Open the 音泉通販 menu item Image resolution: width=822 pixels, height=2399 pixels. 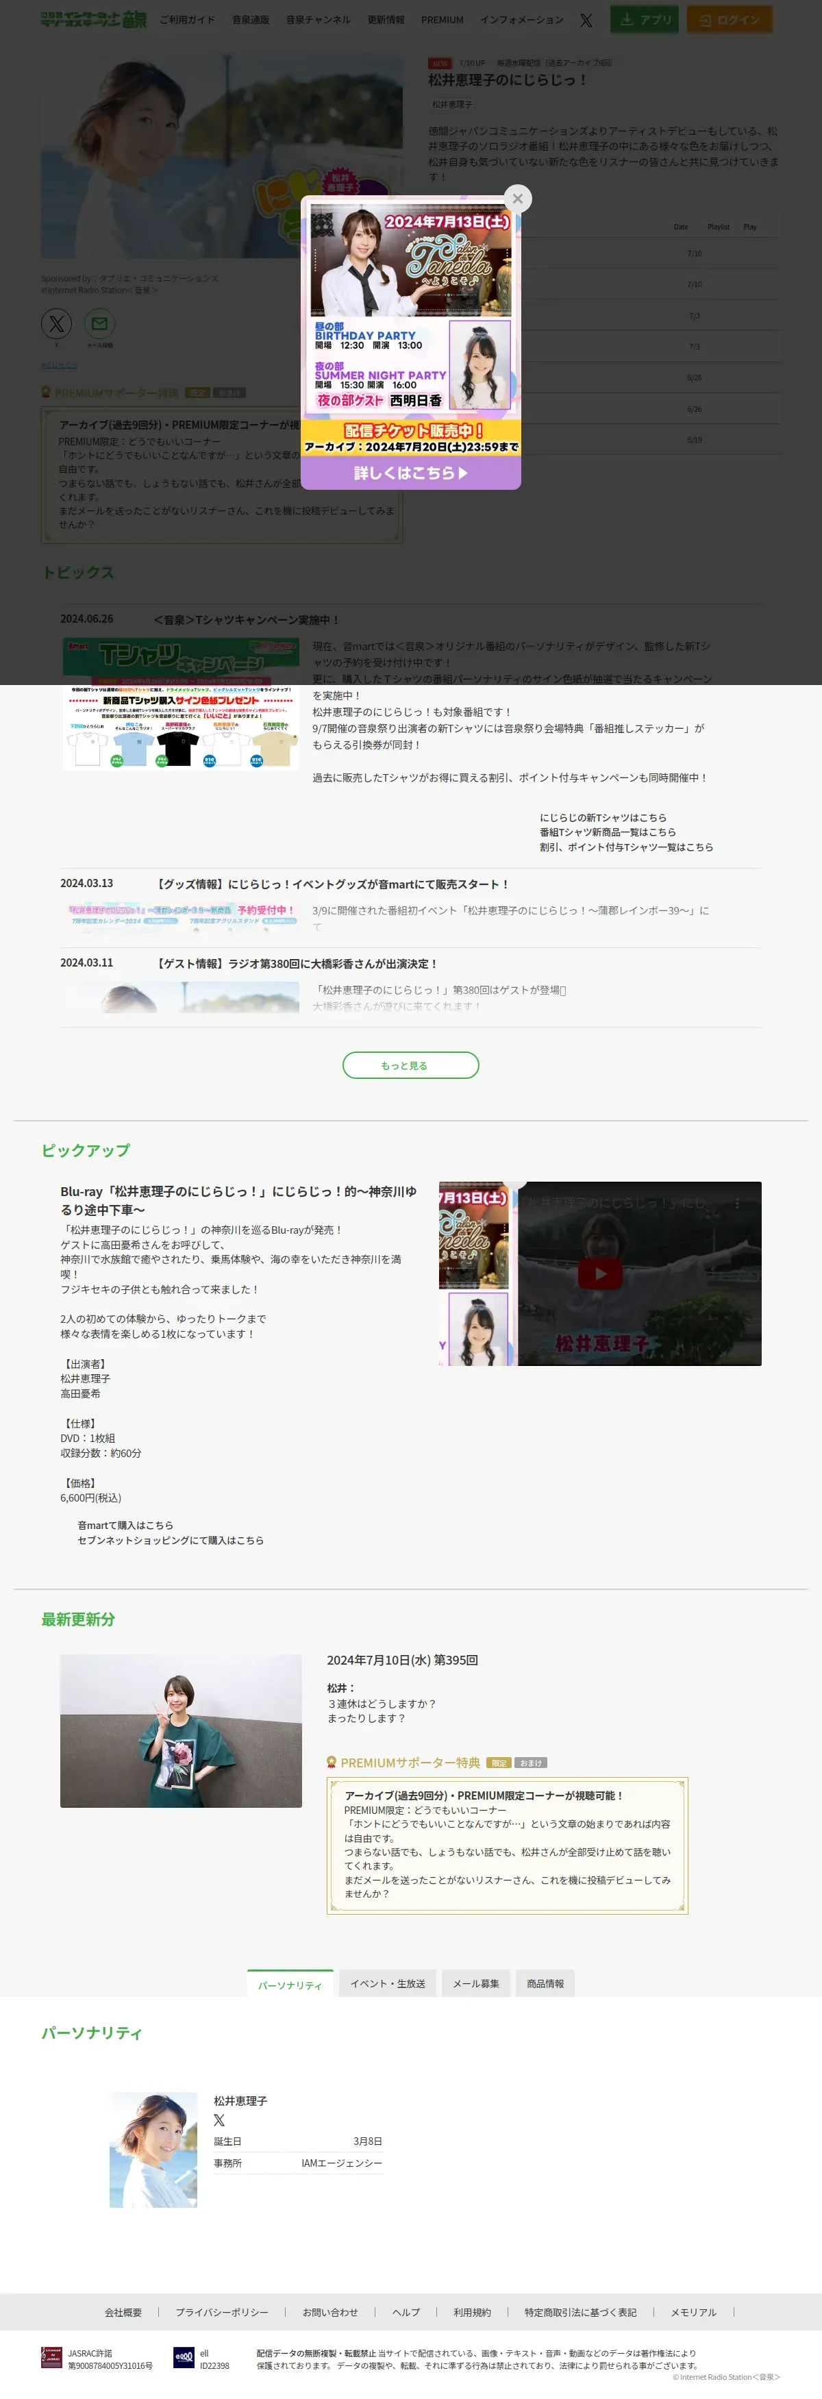click(251, 20)
